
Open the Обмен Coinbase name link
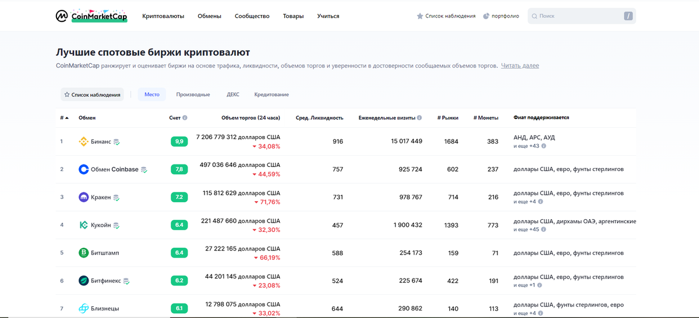click(x=115, y=169)
